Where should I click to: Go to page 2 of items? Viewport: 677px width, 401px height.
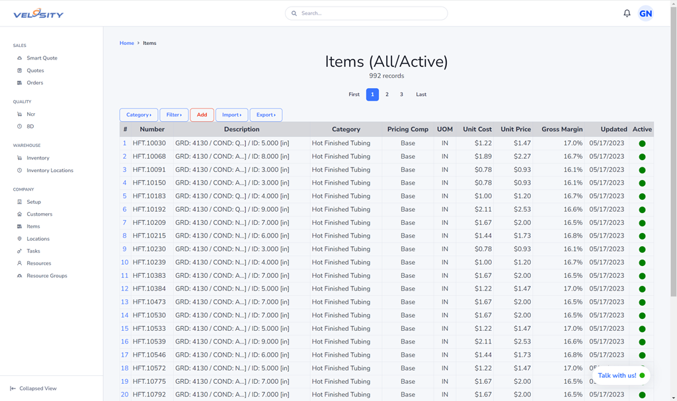pyautogui.click(x=387, y=95)
